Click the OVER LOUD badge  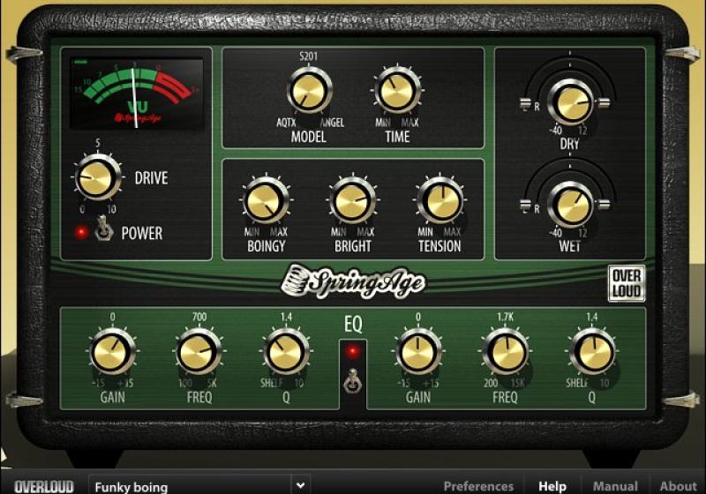[627, 283]
